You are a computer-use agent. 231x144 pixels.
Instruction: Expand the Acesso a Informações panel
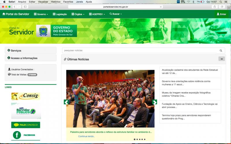[x=31, y=58]
